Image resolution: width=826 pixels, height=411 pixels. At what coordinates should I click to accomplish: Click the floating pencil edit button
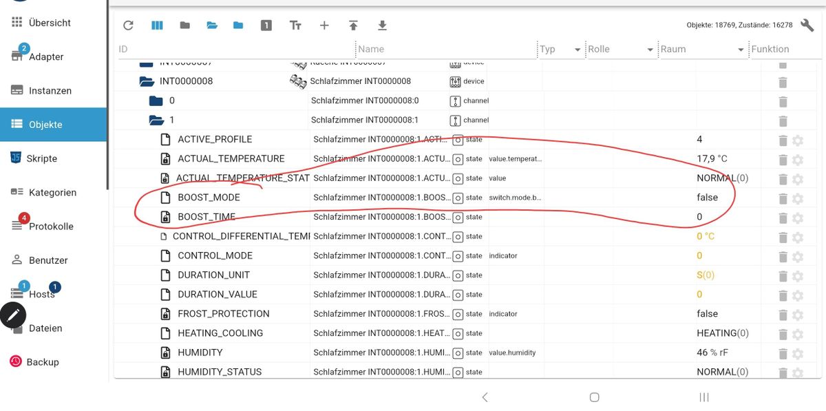[13, 316]
